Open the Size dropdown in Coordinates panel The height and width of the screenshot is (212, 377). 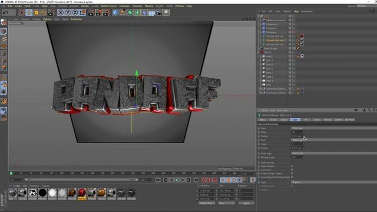[x=226, y=203]
